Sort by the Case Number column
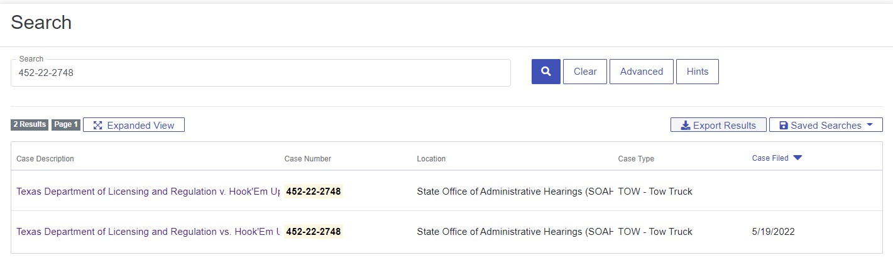Image resolution: width=893 pixels, height=265 pixels. click(x=308, y=159)
